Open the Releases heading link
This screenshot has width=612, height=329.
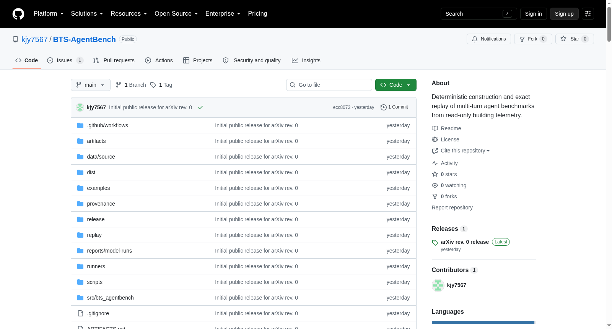click(x=449, y=229)
